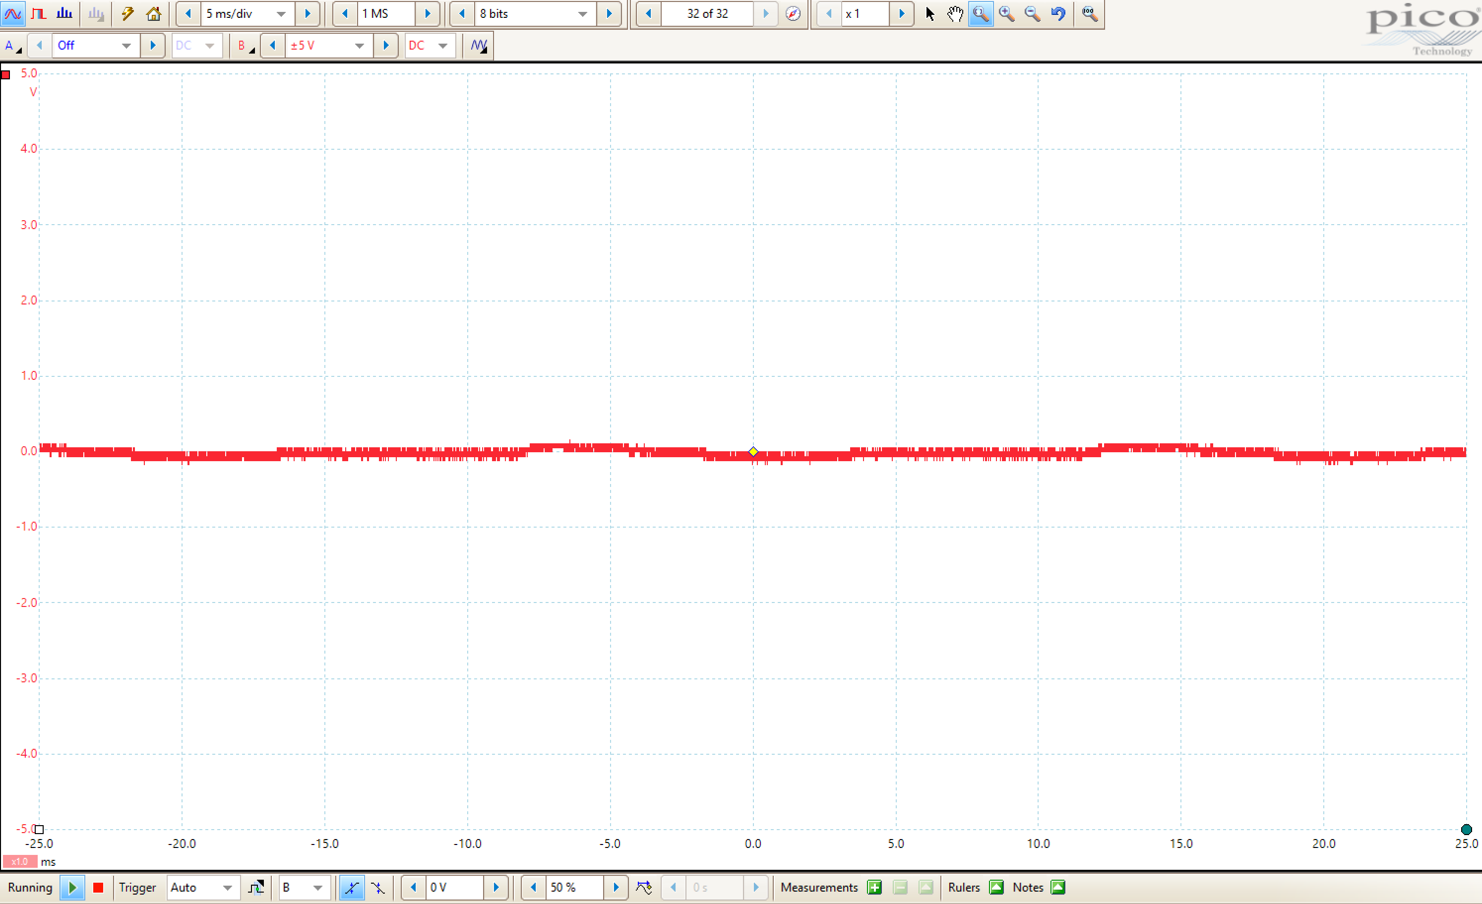This screenshot has width=1482, height=904.
Task: Click the Notes label
Action: (1028, 887)
